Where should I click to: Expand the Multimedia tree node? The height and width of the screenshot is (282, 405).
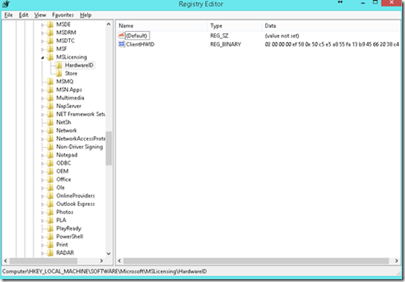coord(43,99)
